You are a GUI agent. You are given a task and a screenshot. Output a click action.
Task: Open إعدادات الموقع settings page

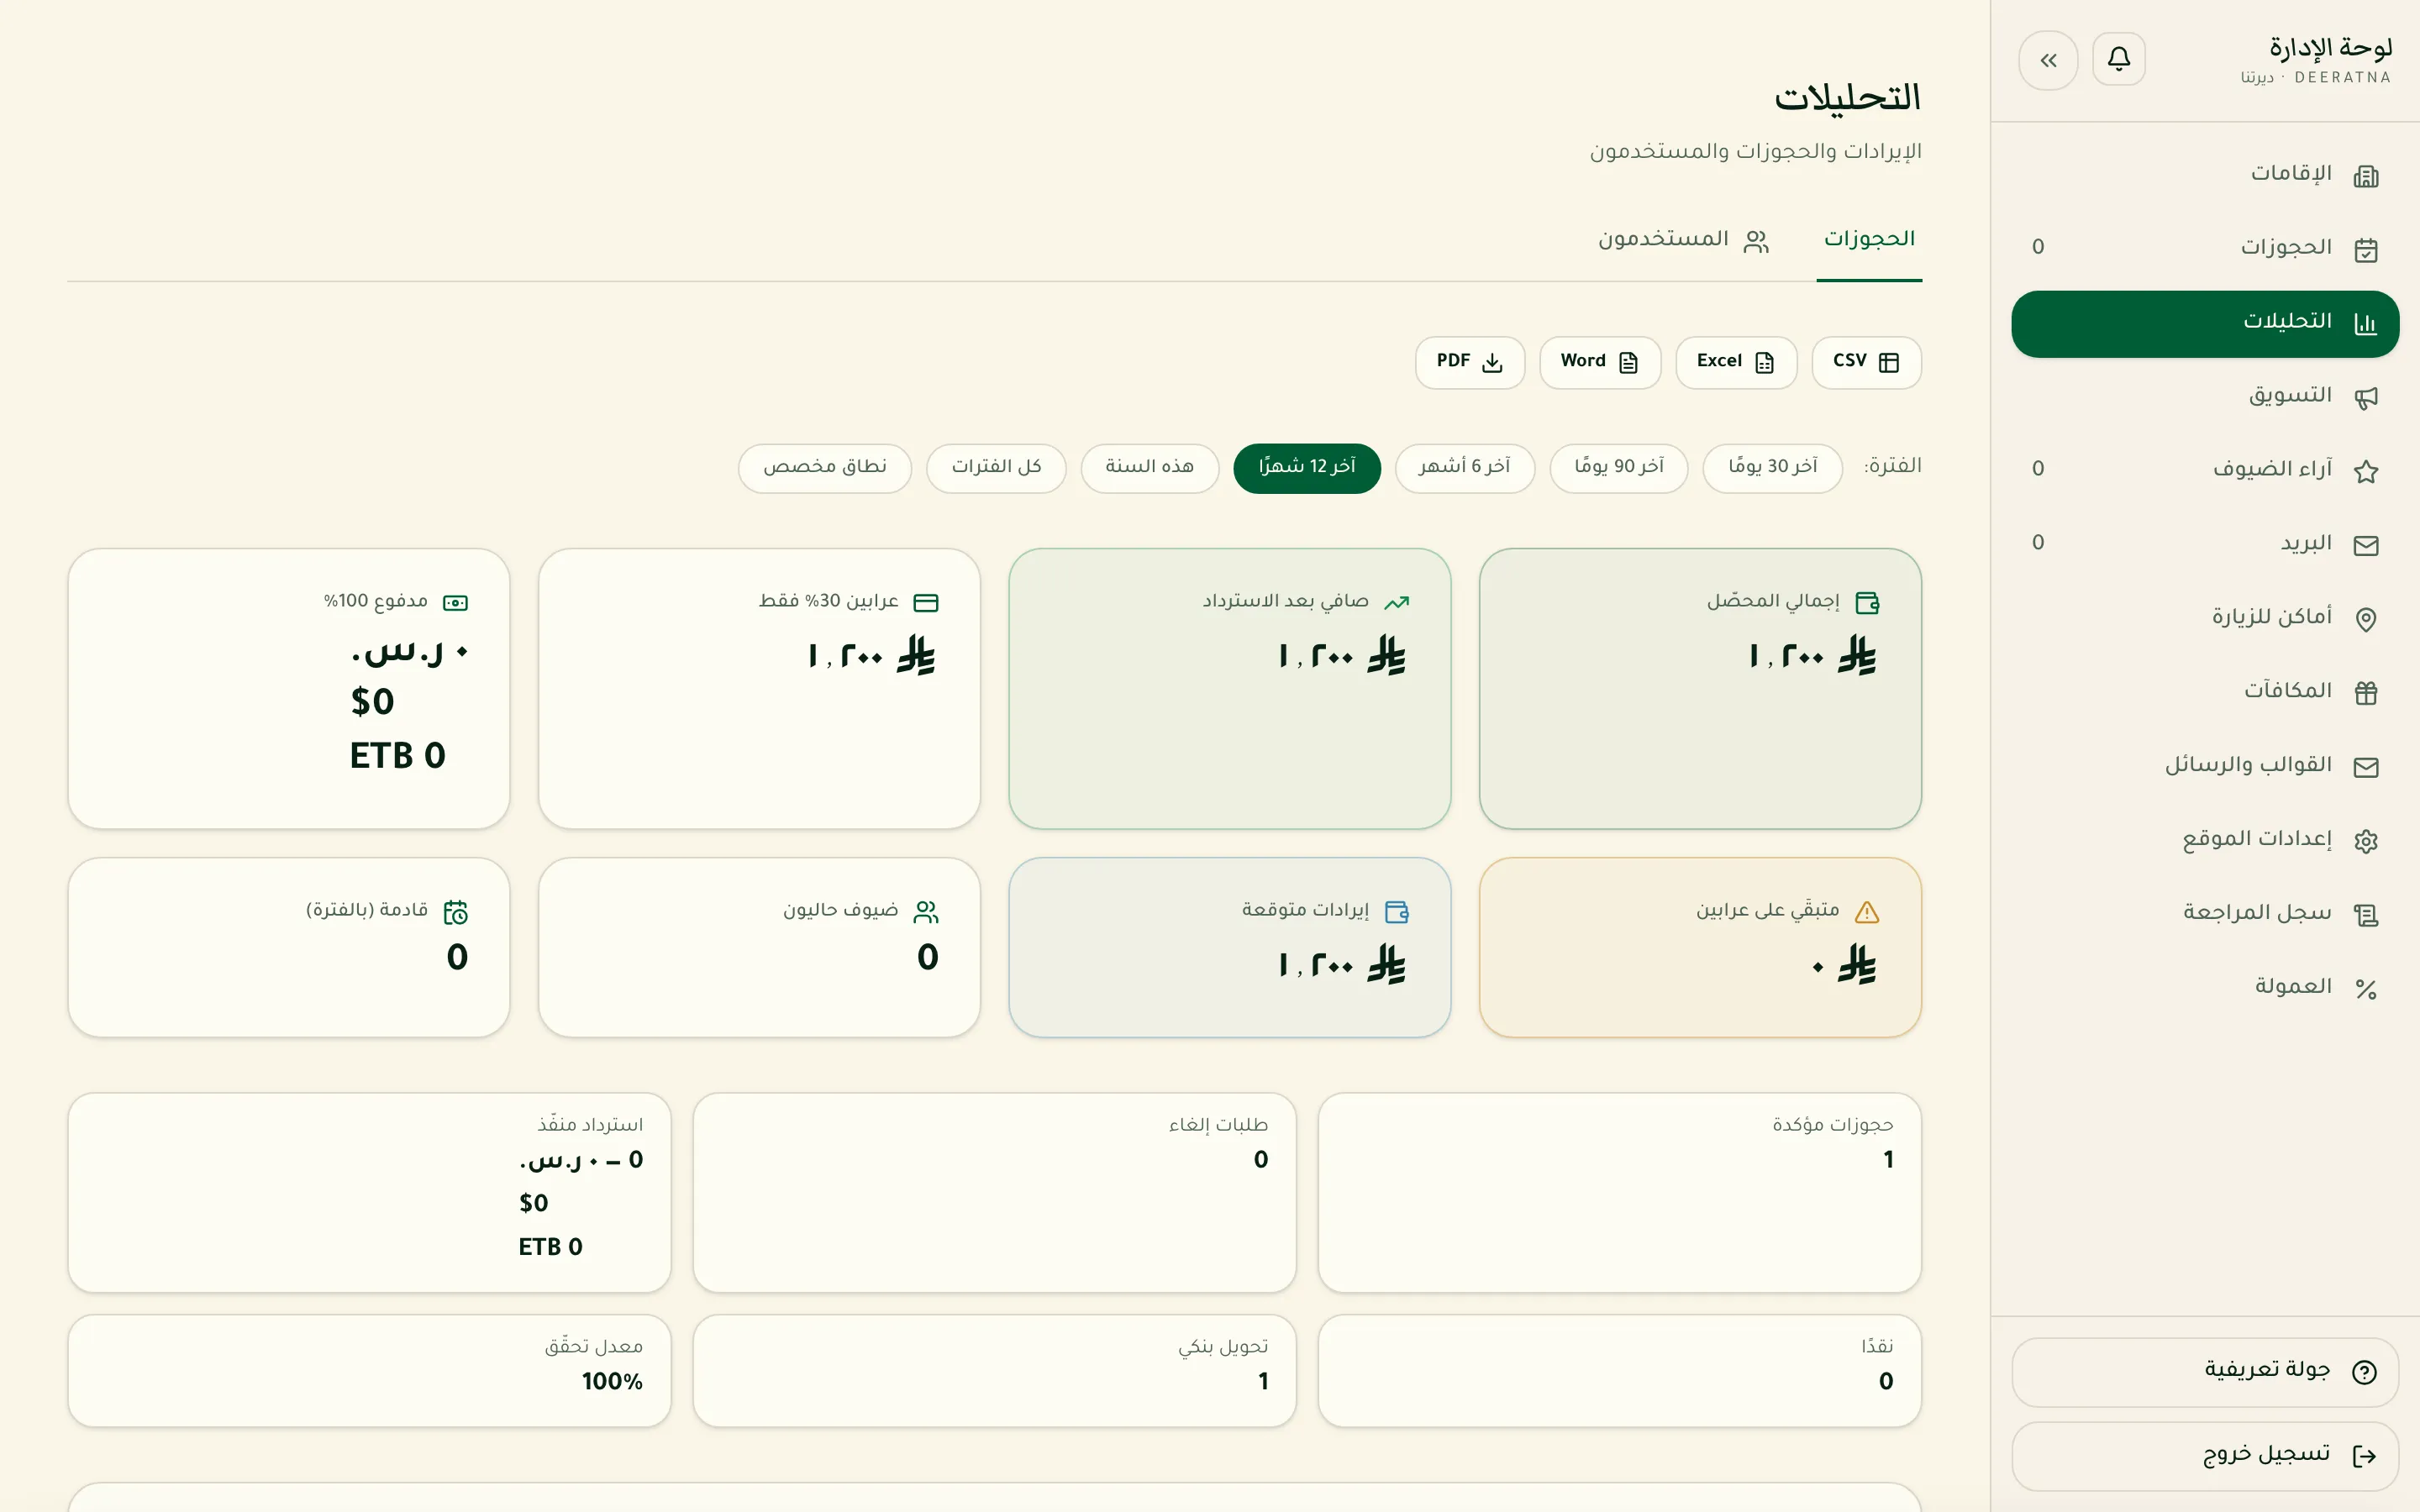pos(2205,840)
